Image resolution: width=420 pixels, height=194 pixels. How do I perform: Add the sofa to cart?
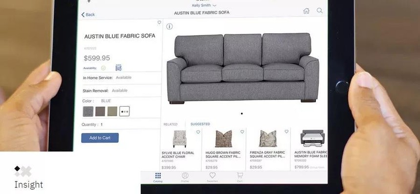[100, 138]
